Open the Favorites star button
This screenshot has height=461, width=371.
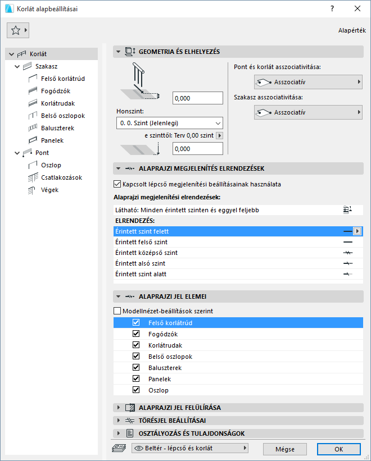point(17,30)
